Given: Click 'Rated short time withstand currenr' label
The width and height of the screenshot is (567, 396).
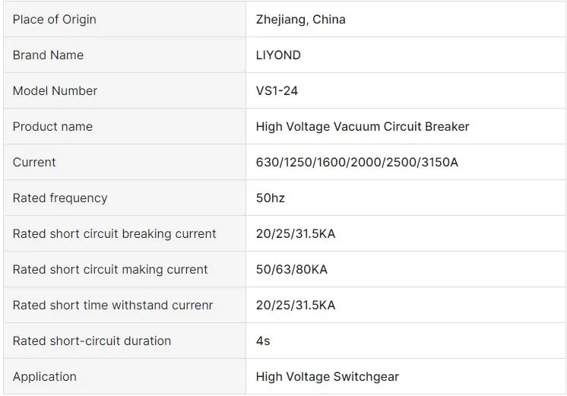Looking at the screenshot, I should pos(112,305).
